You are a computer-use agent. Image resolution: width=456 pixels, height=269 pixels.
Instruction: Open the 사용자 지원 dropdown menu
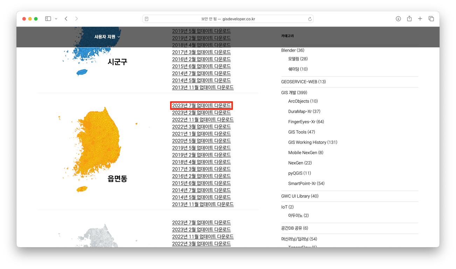point(104,36)
